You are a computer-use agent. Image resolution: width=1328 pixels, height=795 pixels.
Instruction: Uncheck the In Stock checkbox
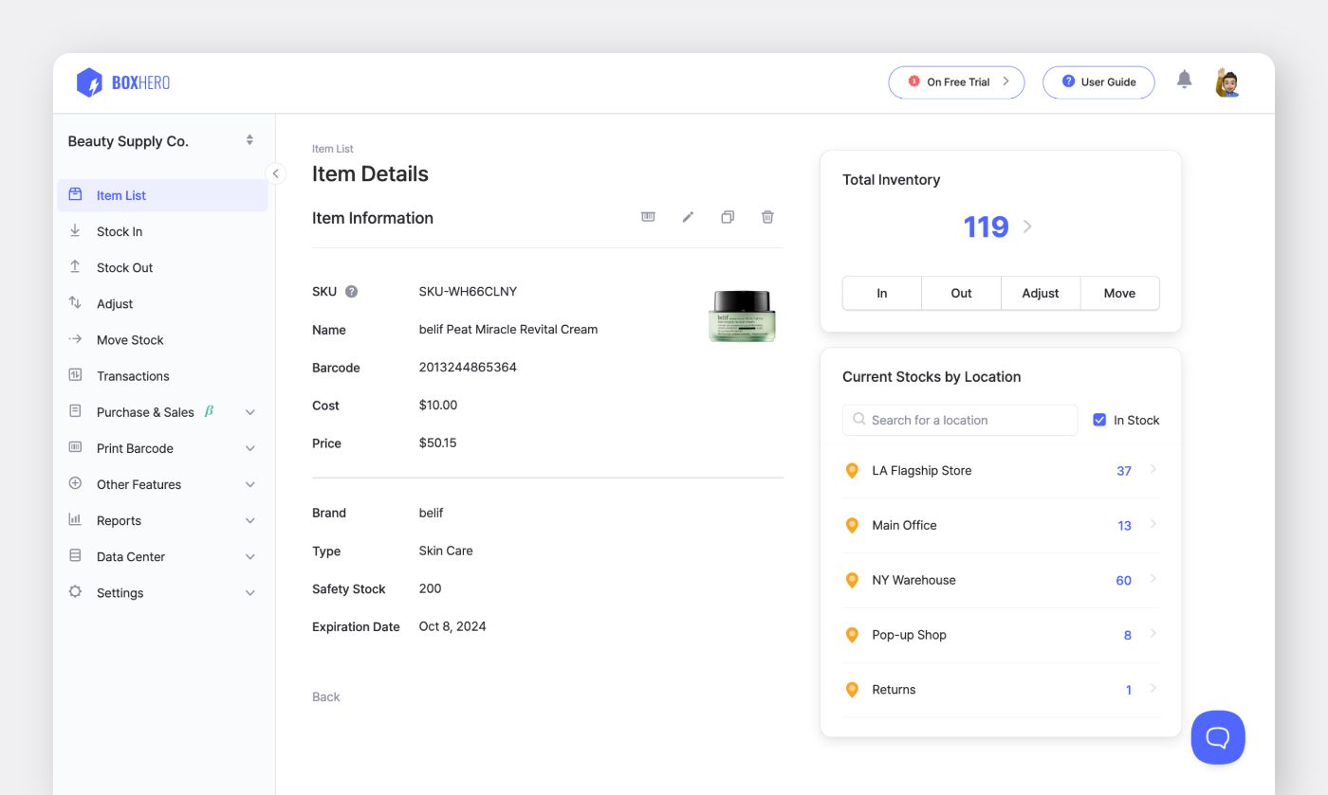click(x=1099, y=420)
